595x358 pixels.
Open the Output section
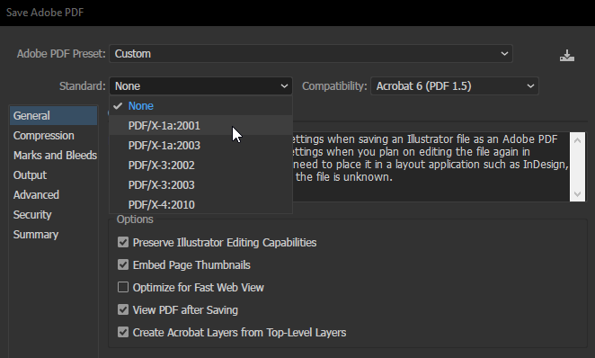[x=54, y=175]
